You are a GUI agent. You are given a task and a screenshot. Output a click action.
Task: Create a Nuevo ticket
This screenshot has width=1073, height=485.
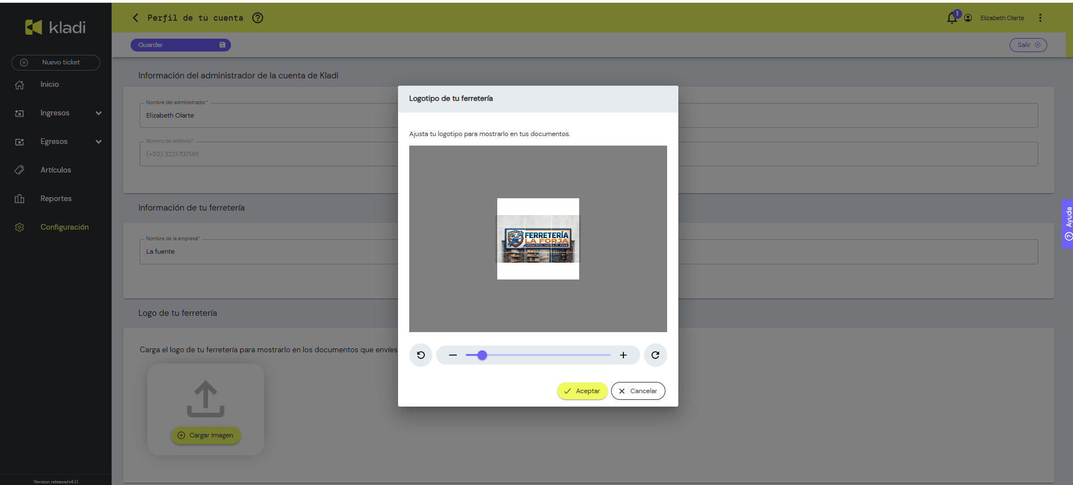pos(55,62)
